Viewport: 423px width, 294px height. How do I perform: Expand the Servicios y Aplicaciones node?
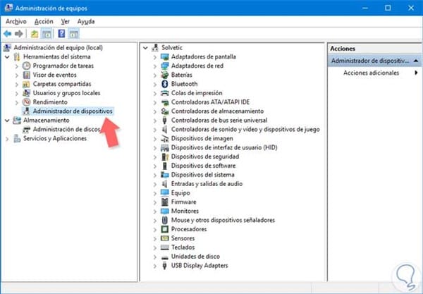(x=7, y=139)
